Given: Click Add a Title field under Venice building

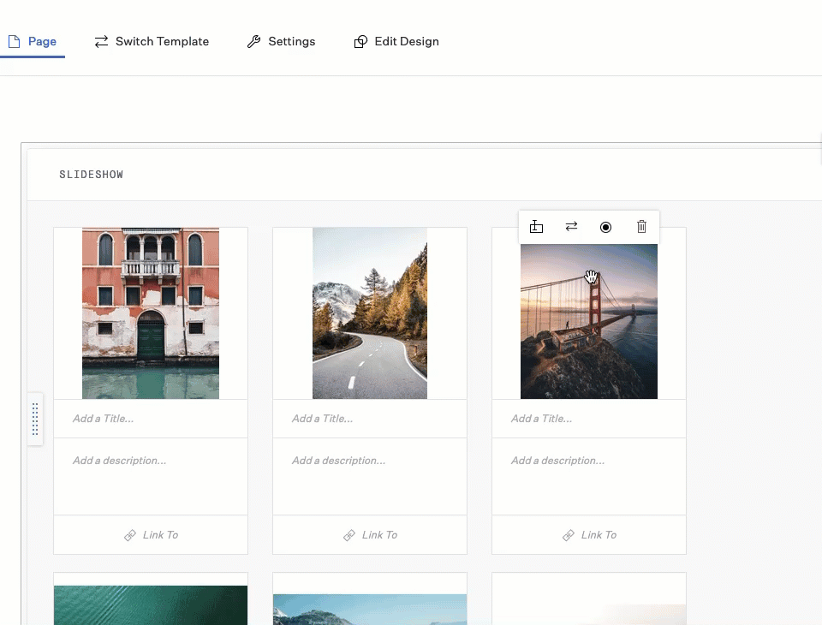Looking at the screenshot, I should point(151,419).
